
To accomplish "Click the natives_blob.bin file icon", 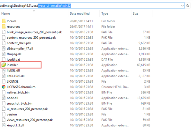I will (x=4, y=92).
